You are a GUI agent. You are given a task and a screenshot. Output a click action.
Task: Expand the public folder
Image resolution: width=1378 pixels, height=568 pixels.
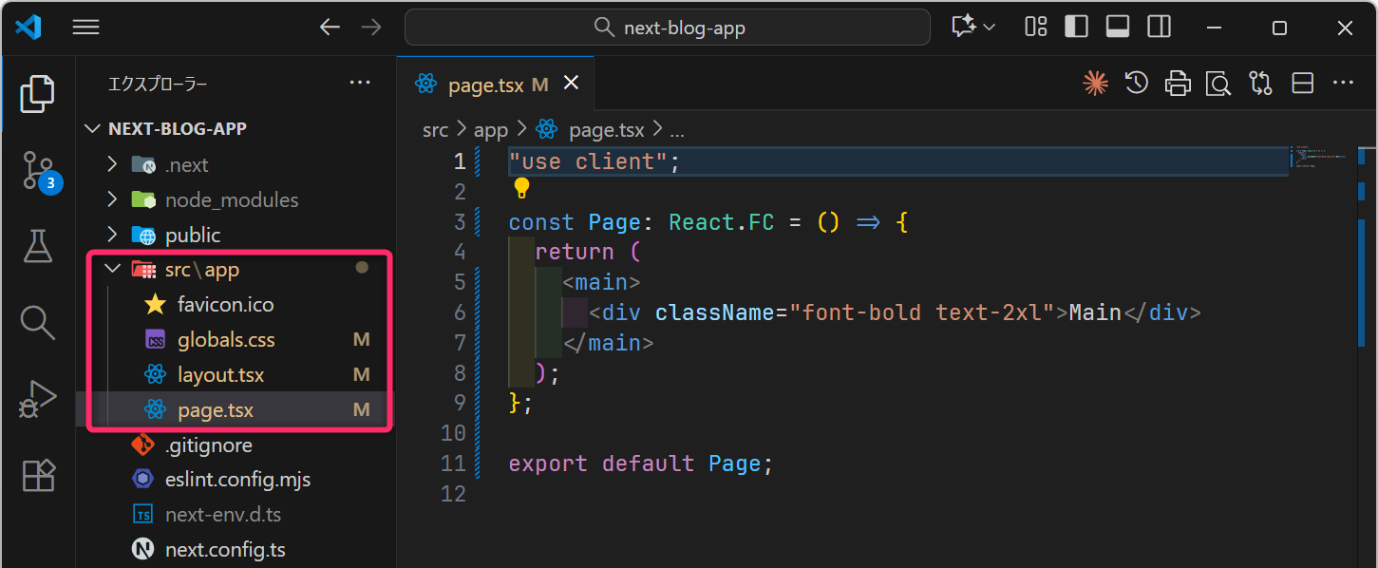192,235
